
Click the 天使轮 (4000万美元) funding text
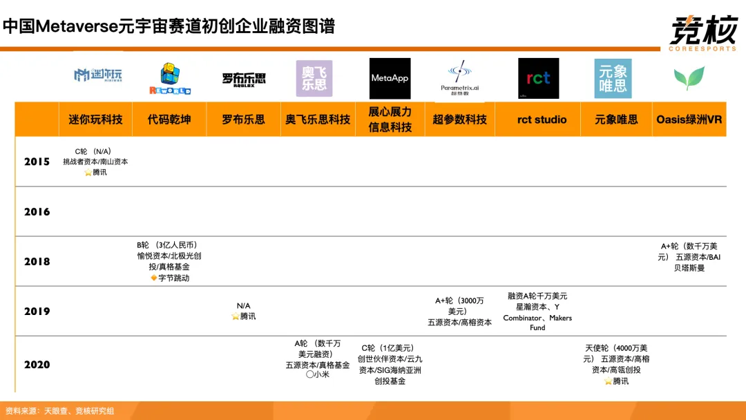pos(616,354)
